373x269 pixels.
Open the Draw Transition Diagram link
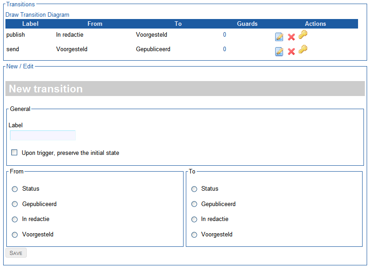[37, 15]
